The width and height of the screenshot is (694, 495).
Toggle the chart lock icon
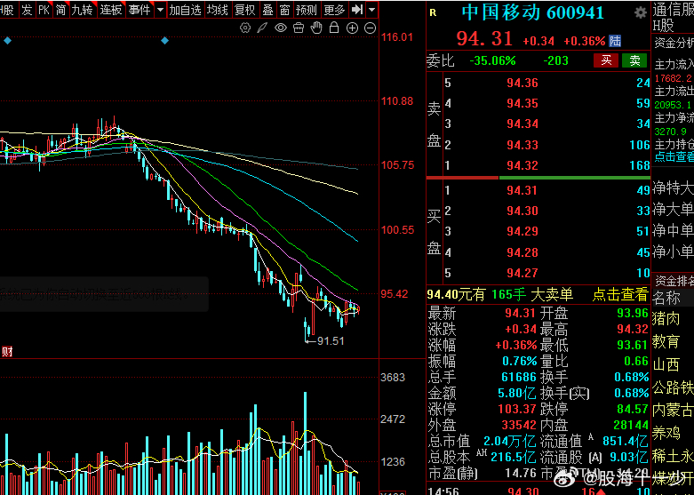tap(334, 28)
